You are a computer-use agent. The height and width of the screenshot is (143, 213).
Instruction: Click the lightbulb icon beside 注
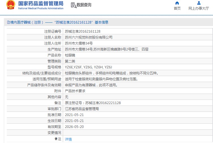[x=56, y=139]
